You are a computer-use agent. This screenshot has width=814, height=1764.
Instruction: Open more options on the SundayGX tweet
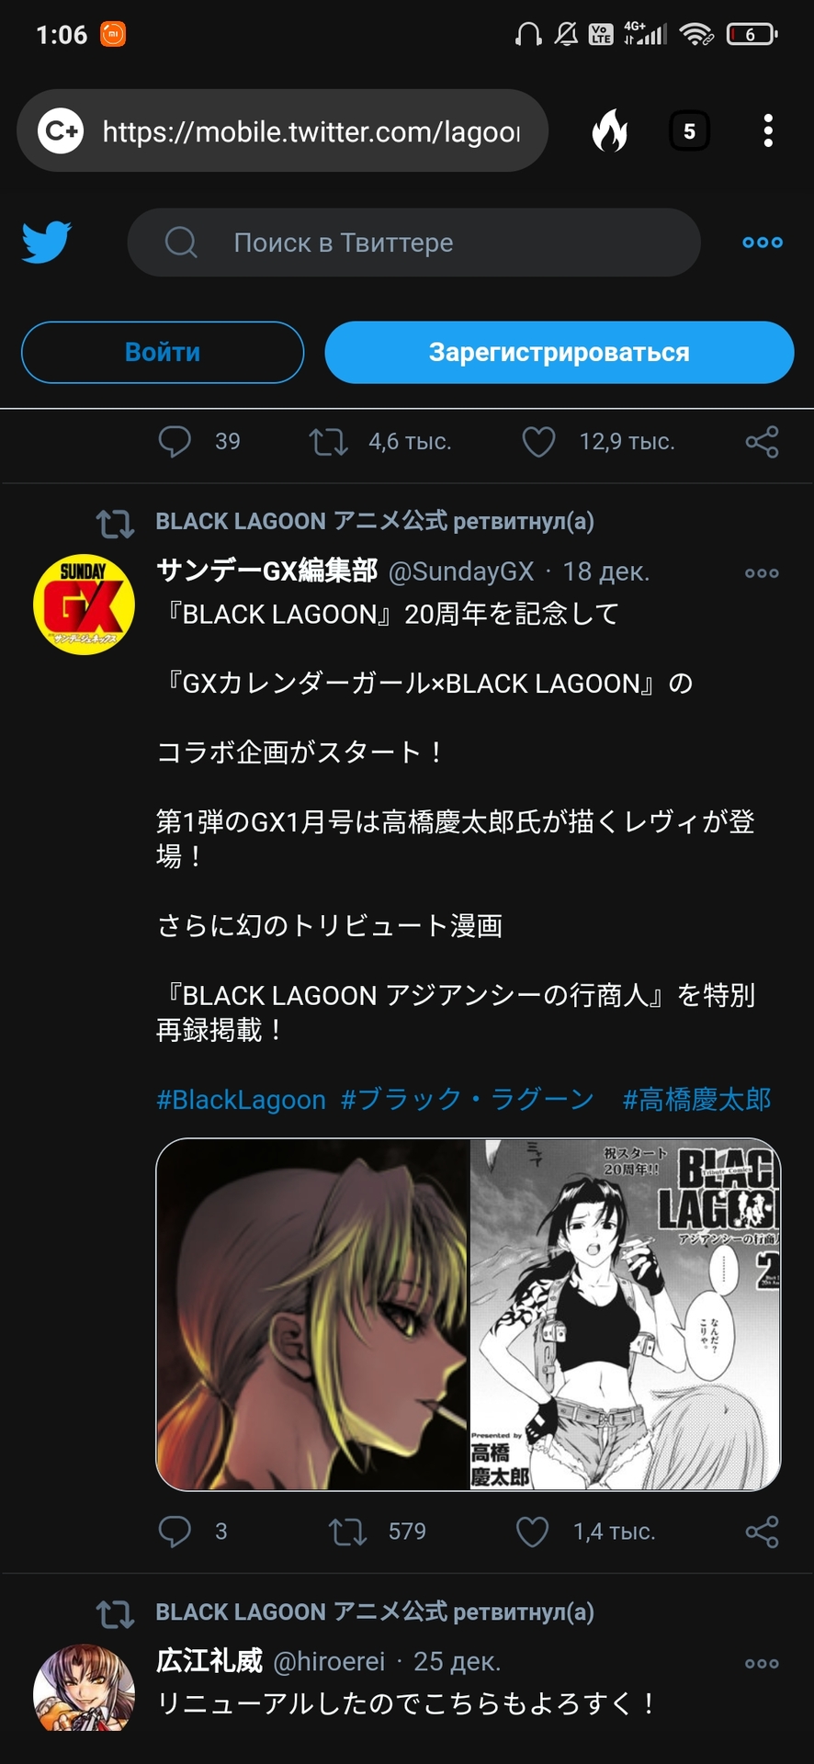[762, 572]
